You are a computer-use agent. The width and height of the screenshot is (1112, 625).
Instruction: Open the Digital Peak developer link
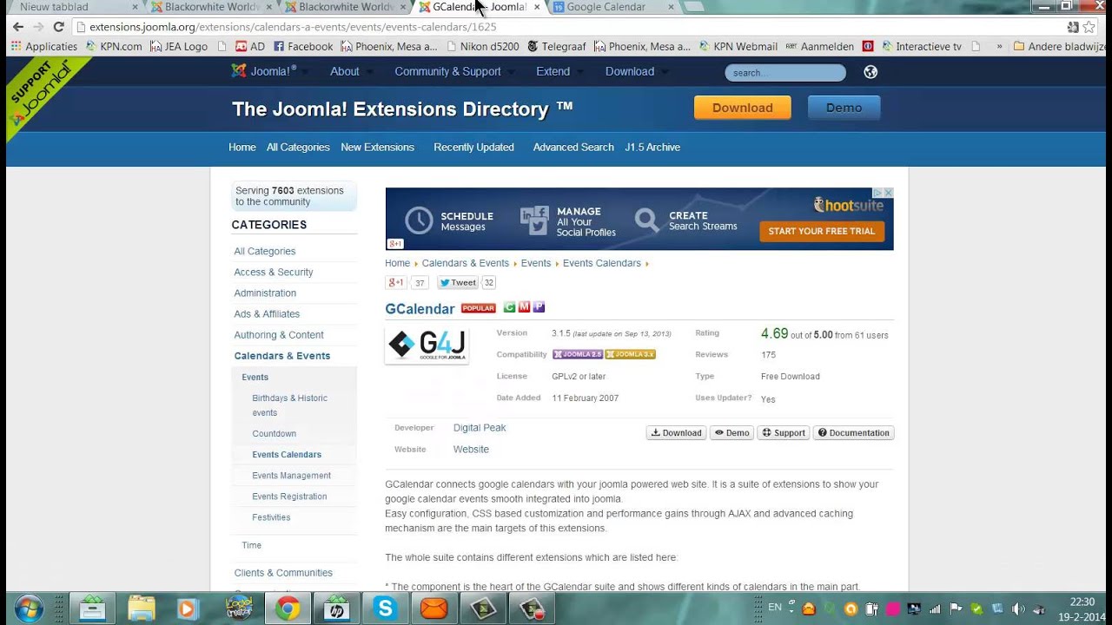tap(480, 427)
